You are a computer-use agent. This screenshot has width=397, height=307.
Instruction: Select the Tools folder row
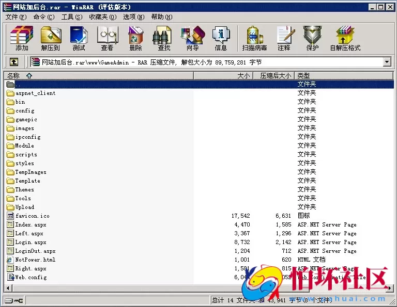[199, 198]
